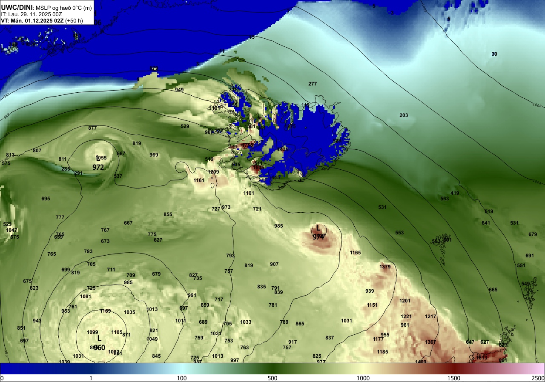545x382 pixels.
Task: Click the height value 991
Action: point(192,295)
